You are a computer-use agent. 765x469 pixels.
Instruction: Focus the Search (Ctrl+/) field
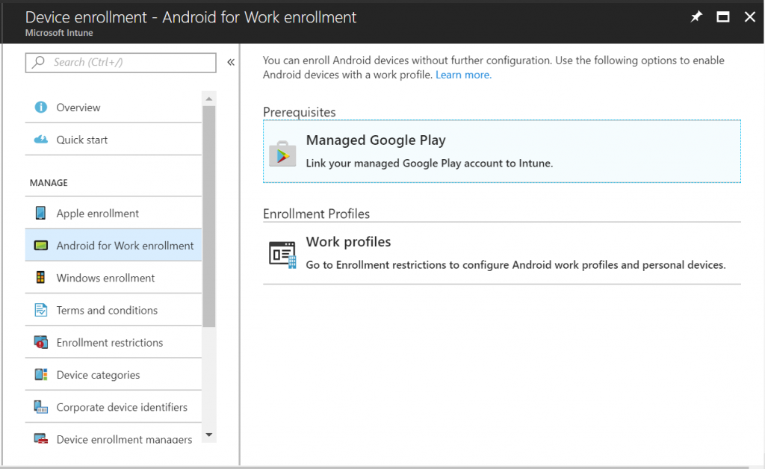(120, 63)
